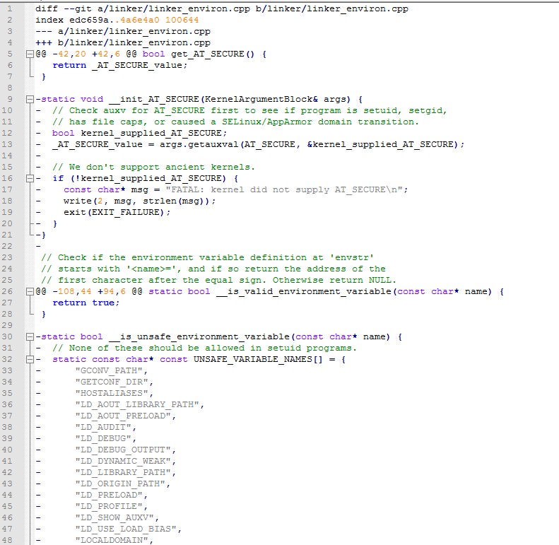Click the text 'diff --git a/linker/linker_environ.cpp'
Image resolution: width=559 pixels, height=545 pixels.
tap(143, 9)
